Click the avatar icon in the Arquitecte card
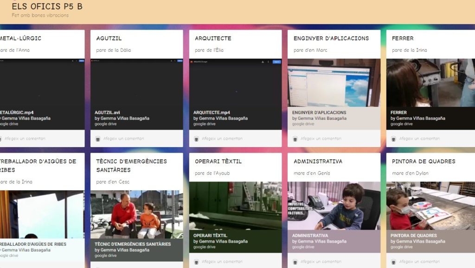This screenshot has height=268, width=475. [197, 138]
